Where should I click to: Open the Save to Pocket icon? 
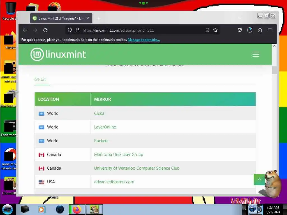[x=240, y=30]
